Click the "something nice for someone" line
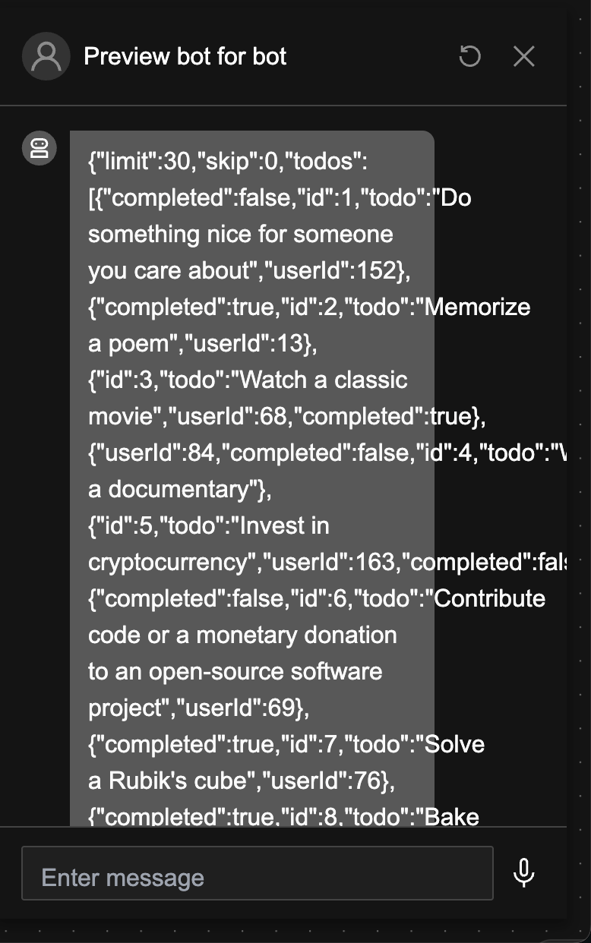Image resolution: width=591 pixels, height=943 pixels. tap(240, 234)
